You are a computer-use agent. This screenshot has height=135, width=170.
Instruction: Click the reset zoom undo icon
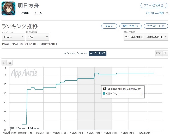[4, 63]
